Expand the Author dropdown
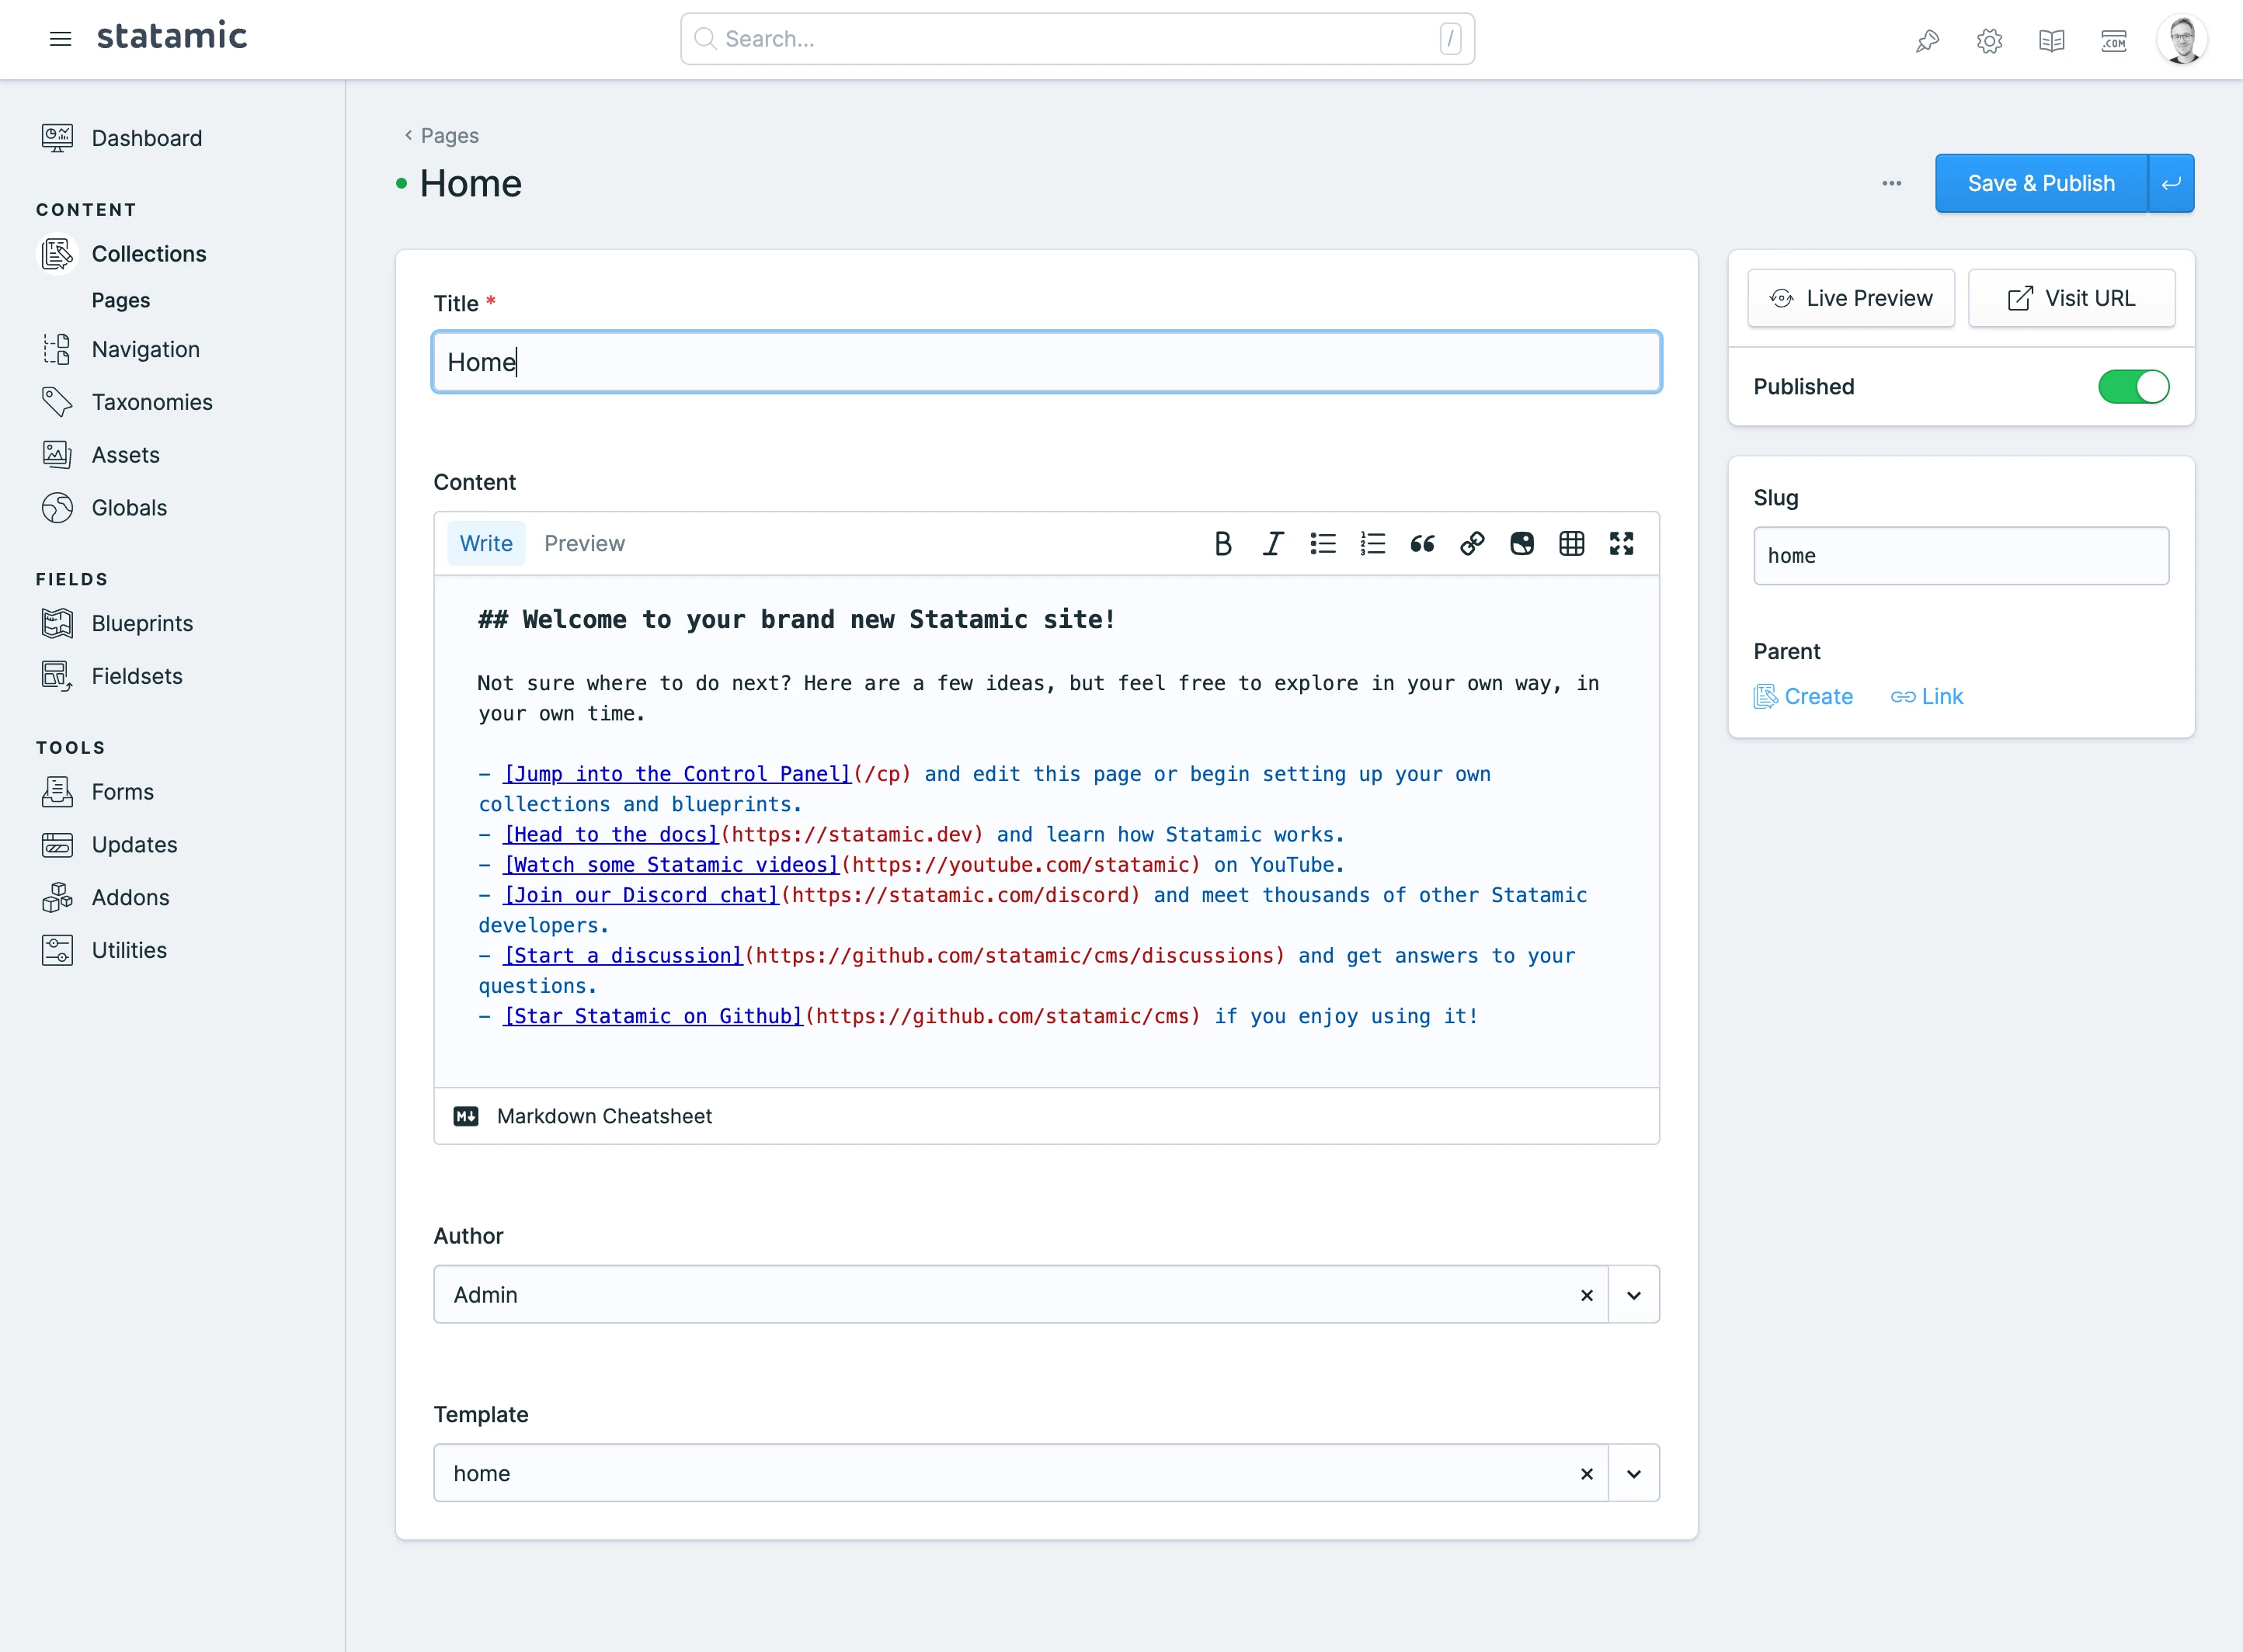 pyautogui.click(x=1634, y=1295)
